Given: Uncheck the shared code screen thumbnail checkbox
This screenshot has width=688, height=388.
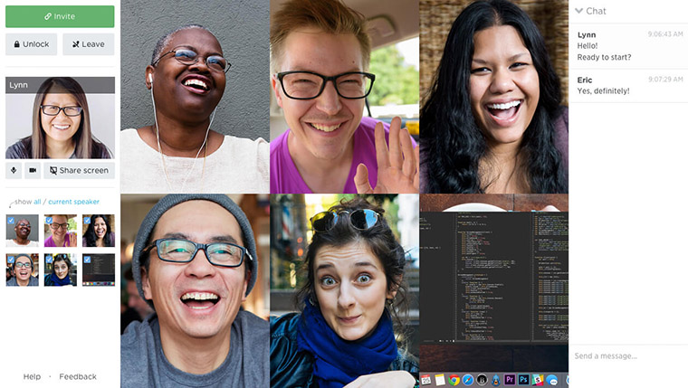Looking at the screenshot, I should [x=87, y=260].
